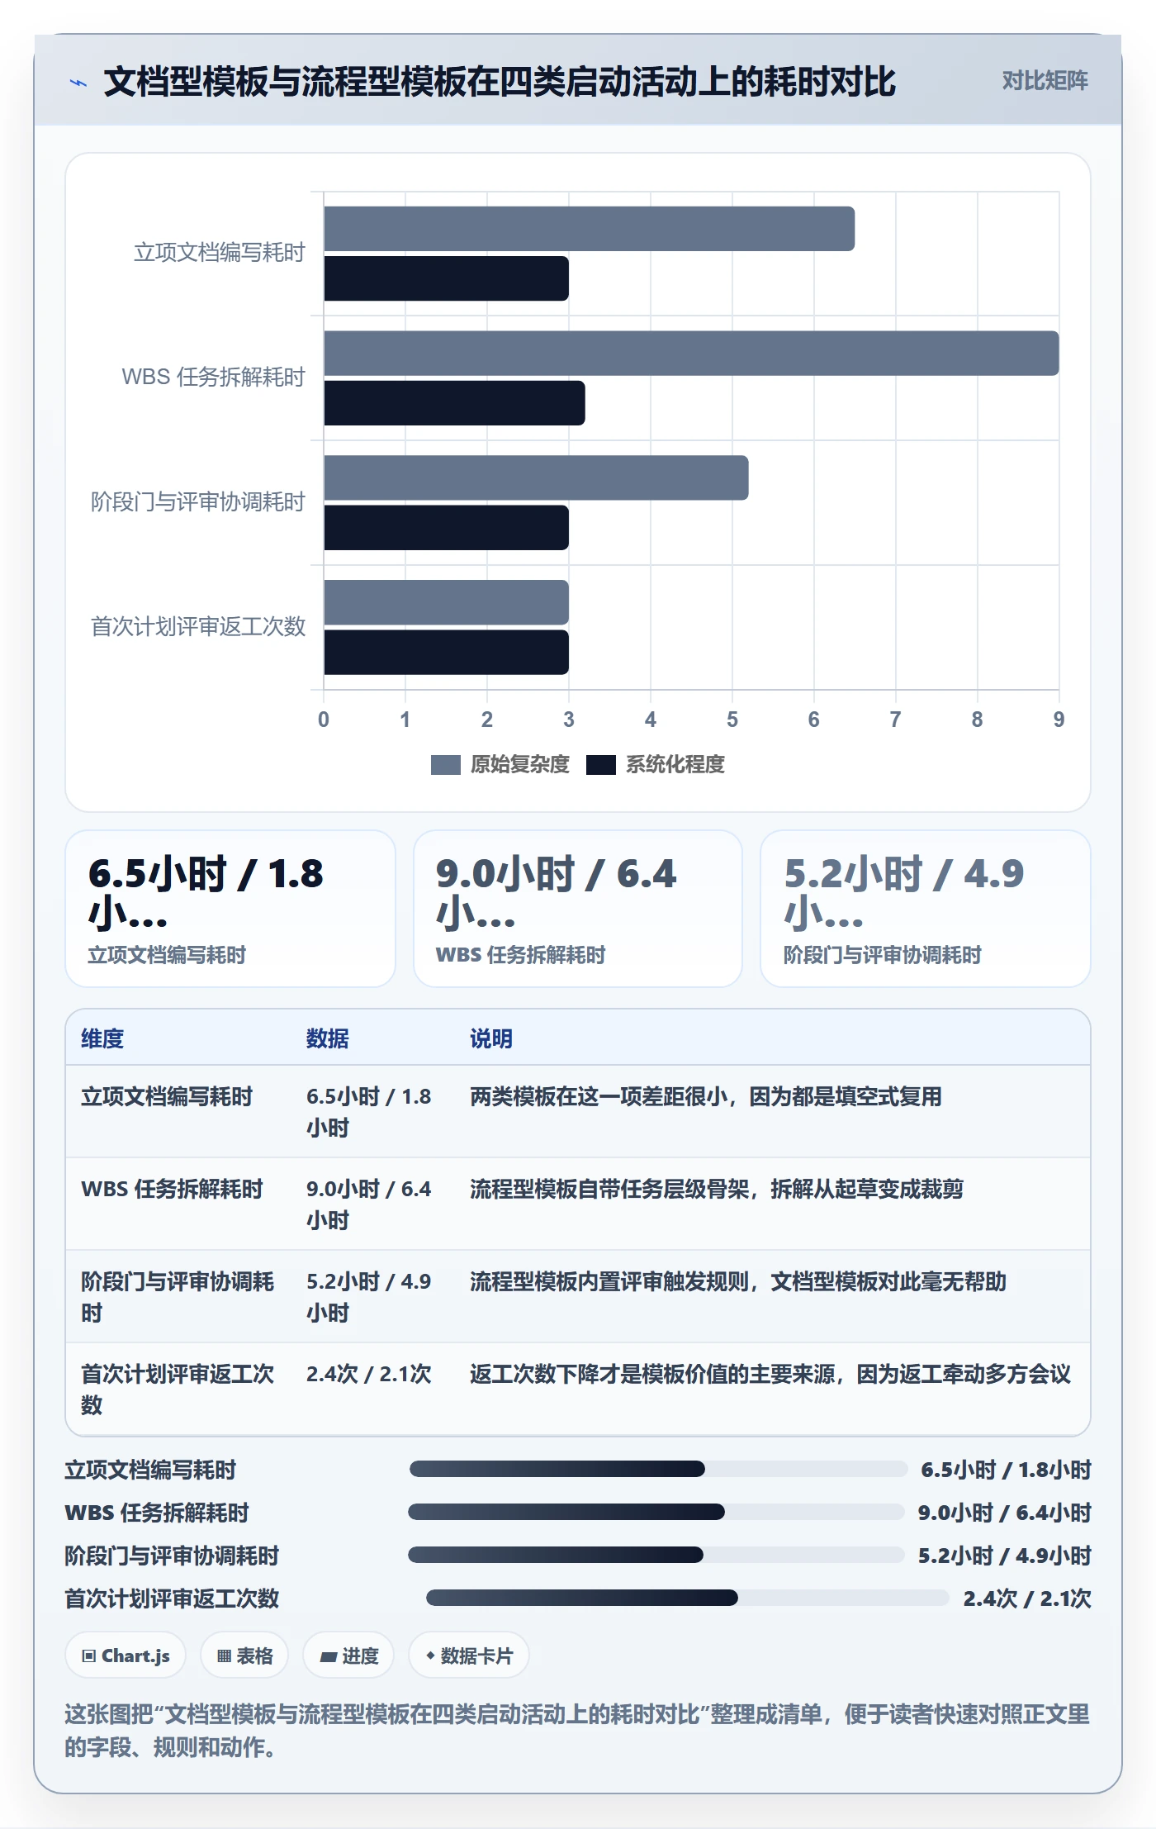Click the 阶段门与评审协调耗时 progress bar
The image size is (1156, 1829).
(656, 1555)
